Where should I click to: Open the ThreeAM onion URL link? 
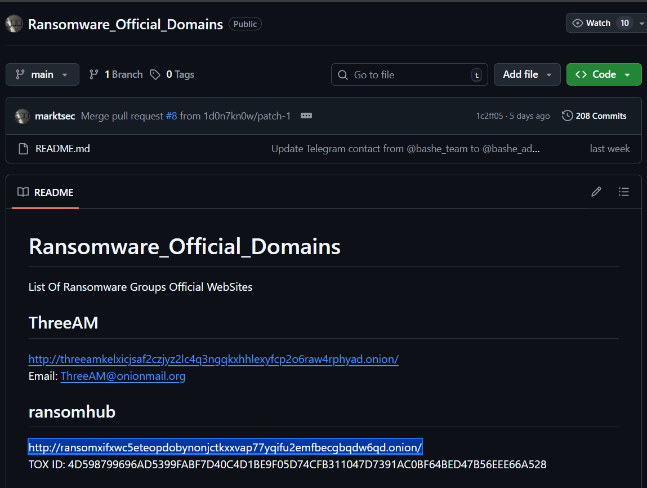click(x=213, y=359)
